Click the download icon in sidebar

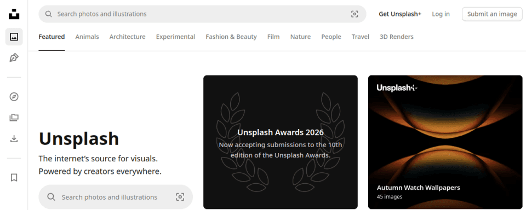14,139
